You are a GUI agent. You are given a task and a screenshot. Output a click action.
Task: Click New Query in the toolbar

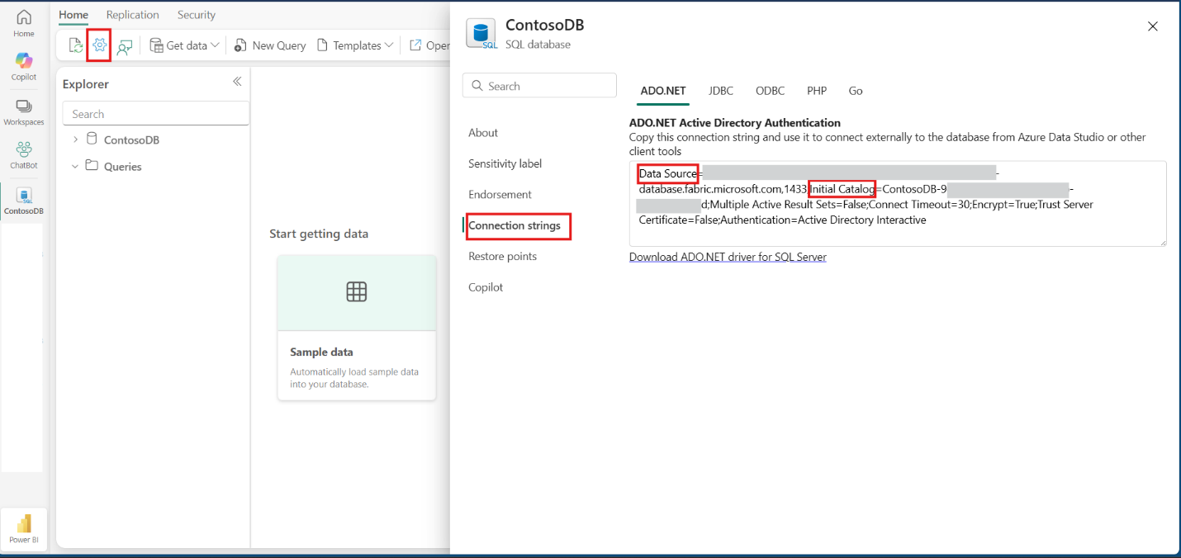pos(270,45)
